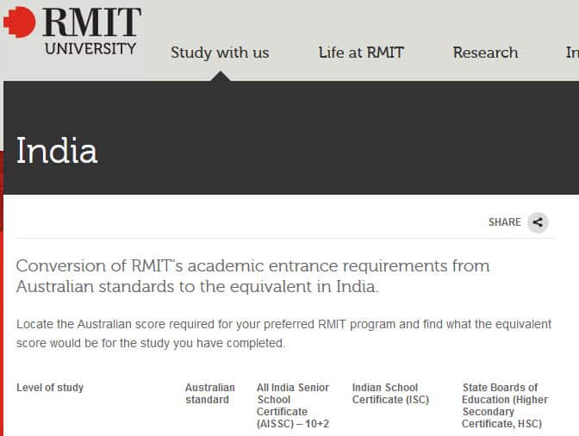Click Indian School Certificate (ISC) header
This screenshot has height=436, width=579.
[390, 394]
